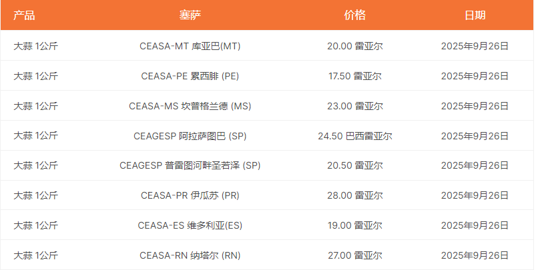Click the 日期 column header
The image size is (536, 270).
click(475, 15)
